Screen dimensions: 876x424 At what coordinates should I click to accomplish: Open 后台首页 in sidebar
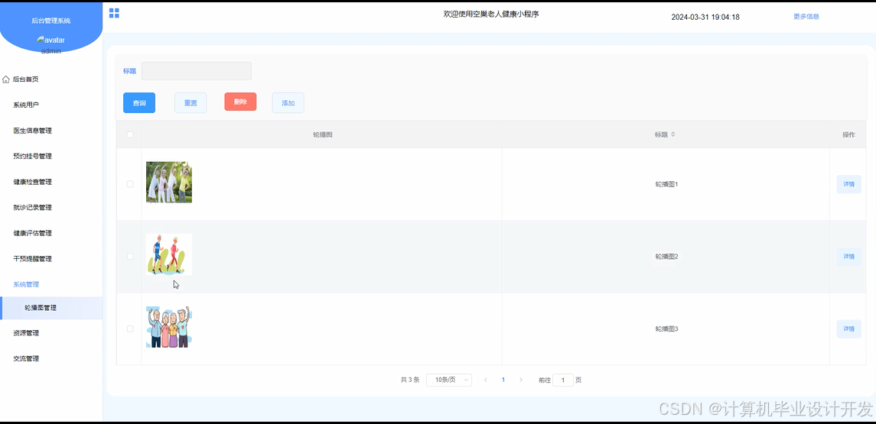tap(26, 79)
